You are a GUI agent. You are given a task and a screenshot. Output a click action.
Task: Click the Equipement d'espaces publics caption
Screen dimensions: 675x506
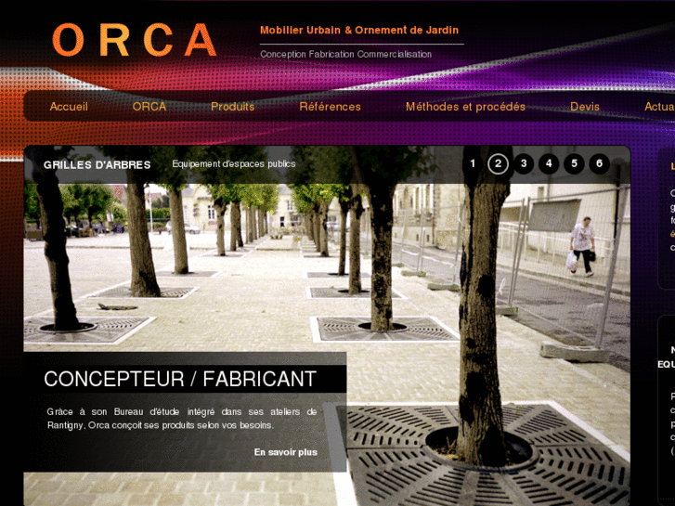[234, 164]
